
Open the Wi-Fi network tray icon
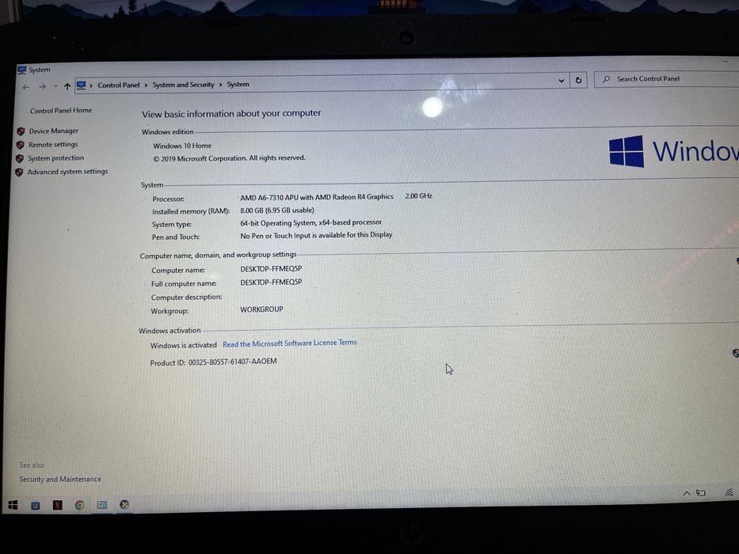click(x=729, y=493)
